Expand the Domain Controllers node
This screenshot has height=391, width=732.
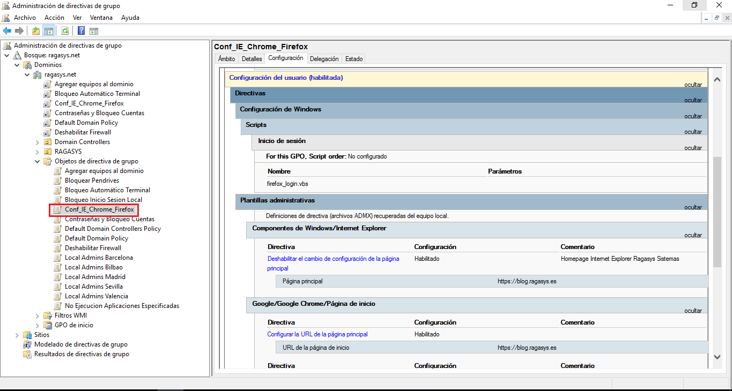point(37,141)
